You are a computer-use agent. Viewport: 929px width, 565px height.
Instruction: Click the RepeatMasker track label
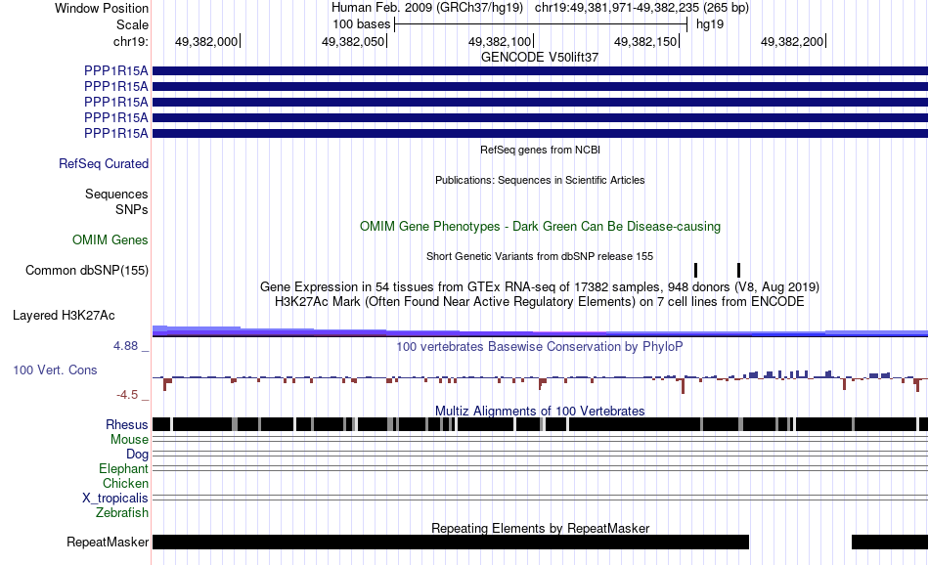pyautogui.click(x=108, y=542)
